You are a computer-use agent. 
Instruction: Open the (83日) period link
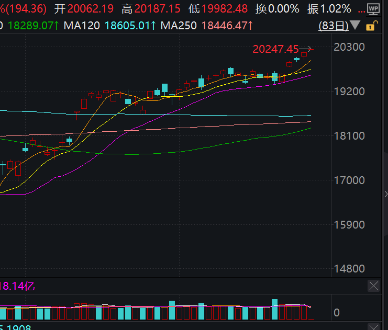(x=334, y=26)
